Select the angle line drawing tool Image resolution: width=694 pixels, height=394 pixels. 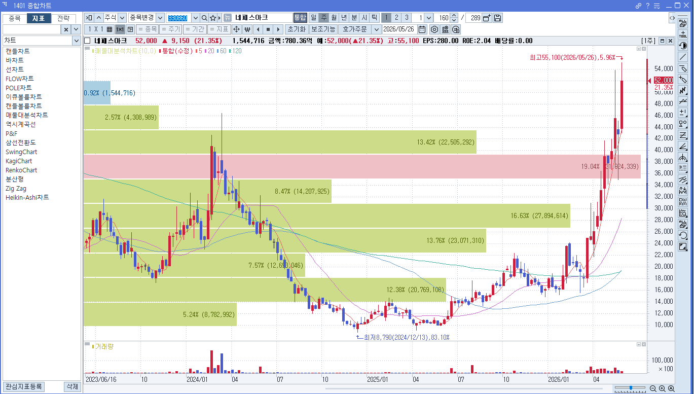pyautogui.click(x=683, y=146)
